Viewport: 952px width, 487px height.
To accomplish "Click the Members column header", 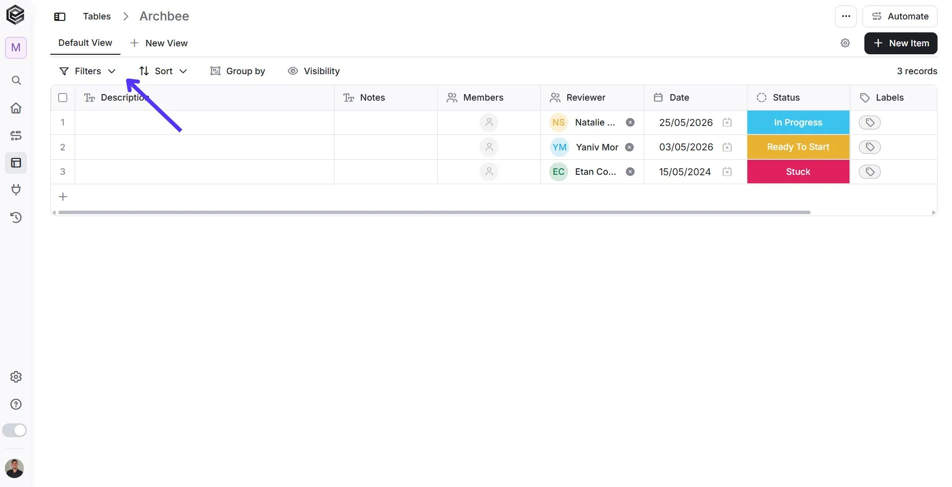I will (489, 98).
